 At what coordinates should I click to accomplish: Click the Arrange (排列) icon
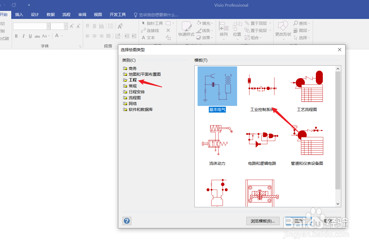click(223, 27)
